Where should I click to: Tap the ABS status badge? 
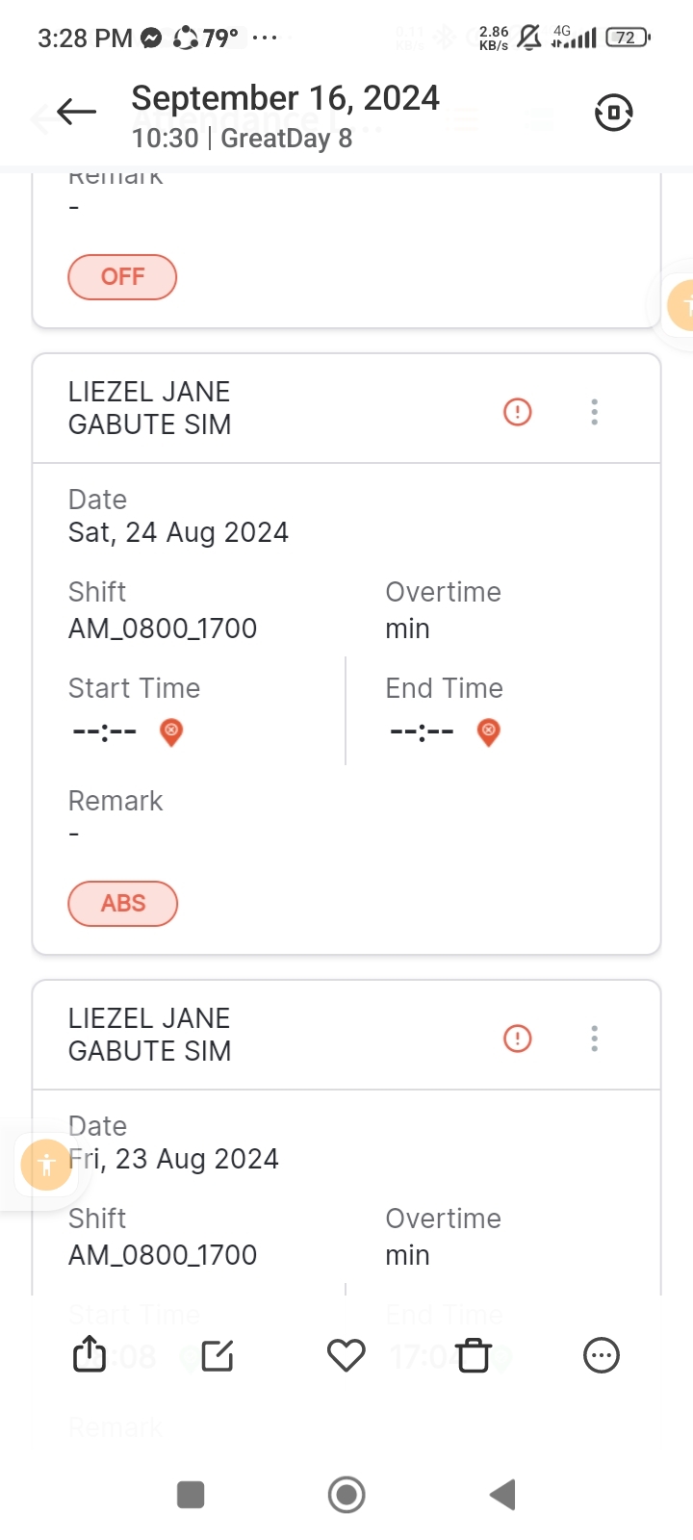pyautogui.click(x=123, y=904)
